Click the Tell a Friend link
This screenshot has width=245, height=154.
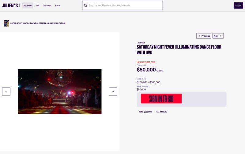pos(161,112)
